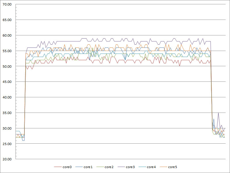Click the 65.00 axis label

pos(7,20)
